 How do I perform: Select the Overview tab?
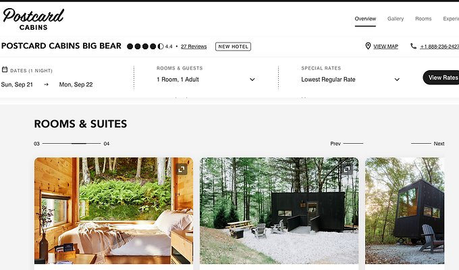pyautogui.click(x=365, y=19)
